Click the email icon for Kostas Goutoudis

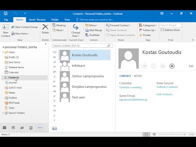coord(172,66)
